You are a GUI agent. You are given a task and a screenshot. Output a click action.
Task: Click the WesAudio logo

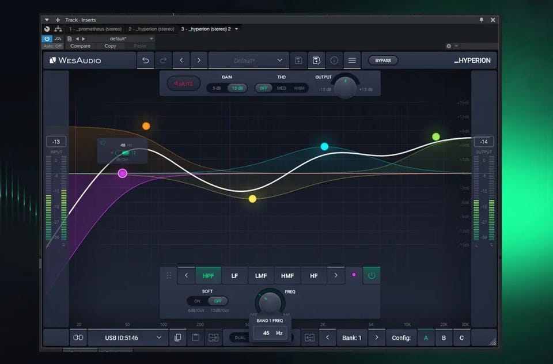point(75,60)
